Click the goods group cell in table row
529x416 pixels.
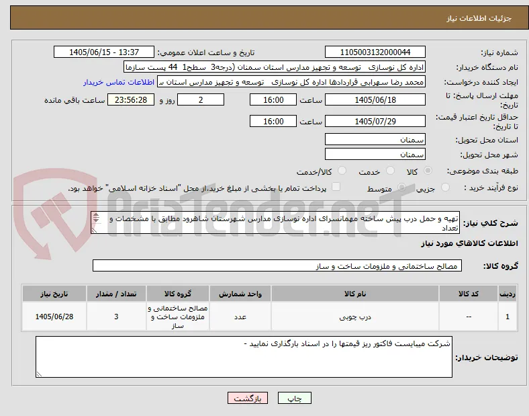(x=178, y=317)
